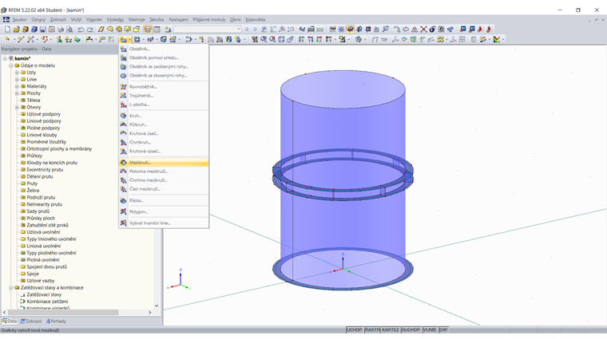The height and width of the screenshot is (339, 607).
Task: Click the New opening icon
Action: coord(137,39)
